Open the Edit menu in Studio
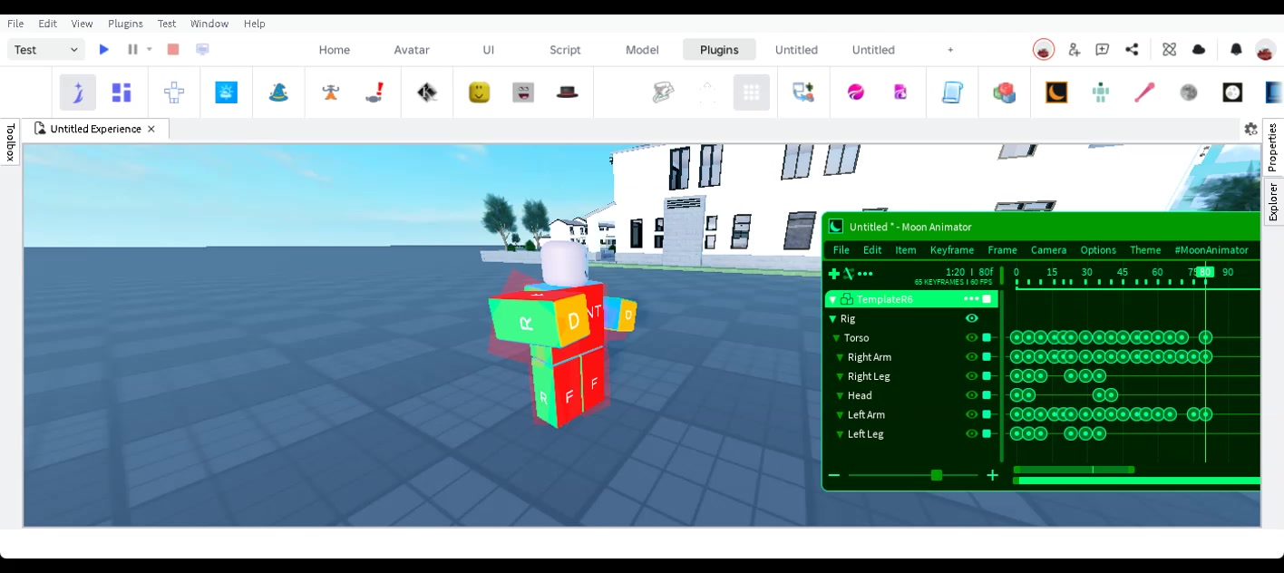Image resolution: width=1284 pixels, height=573 pixels. point(47,24)
